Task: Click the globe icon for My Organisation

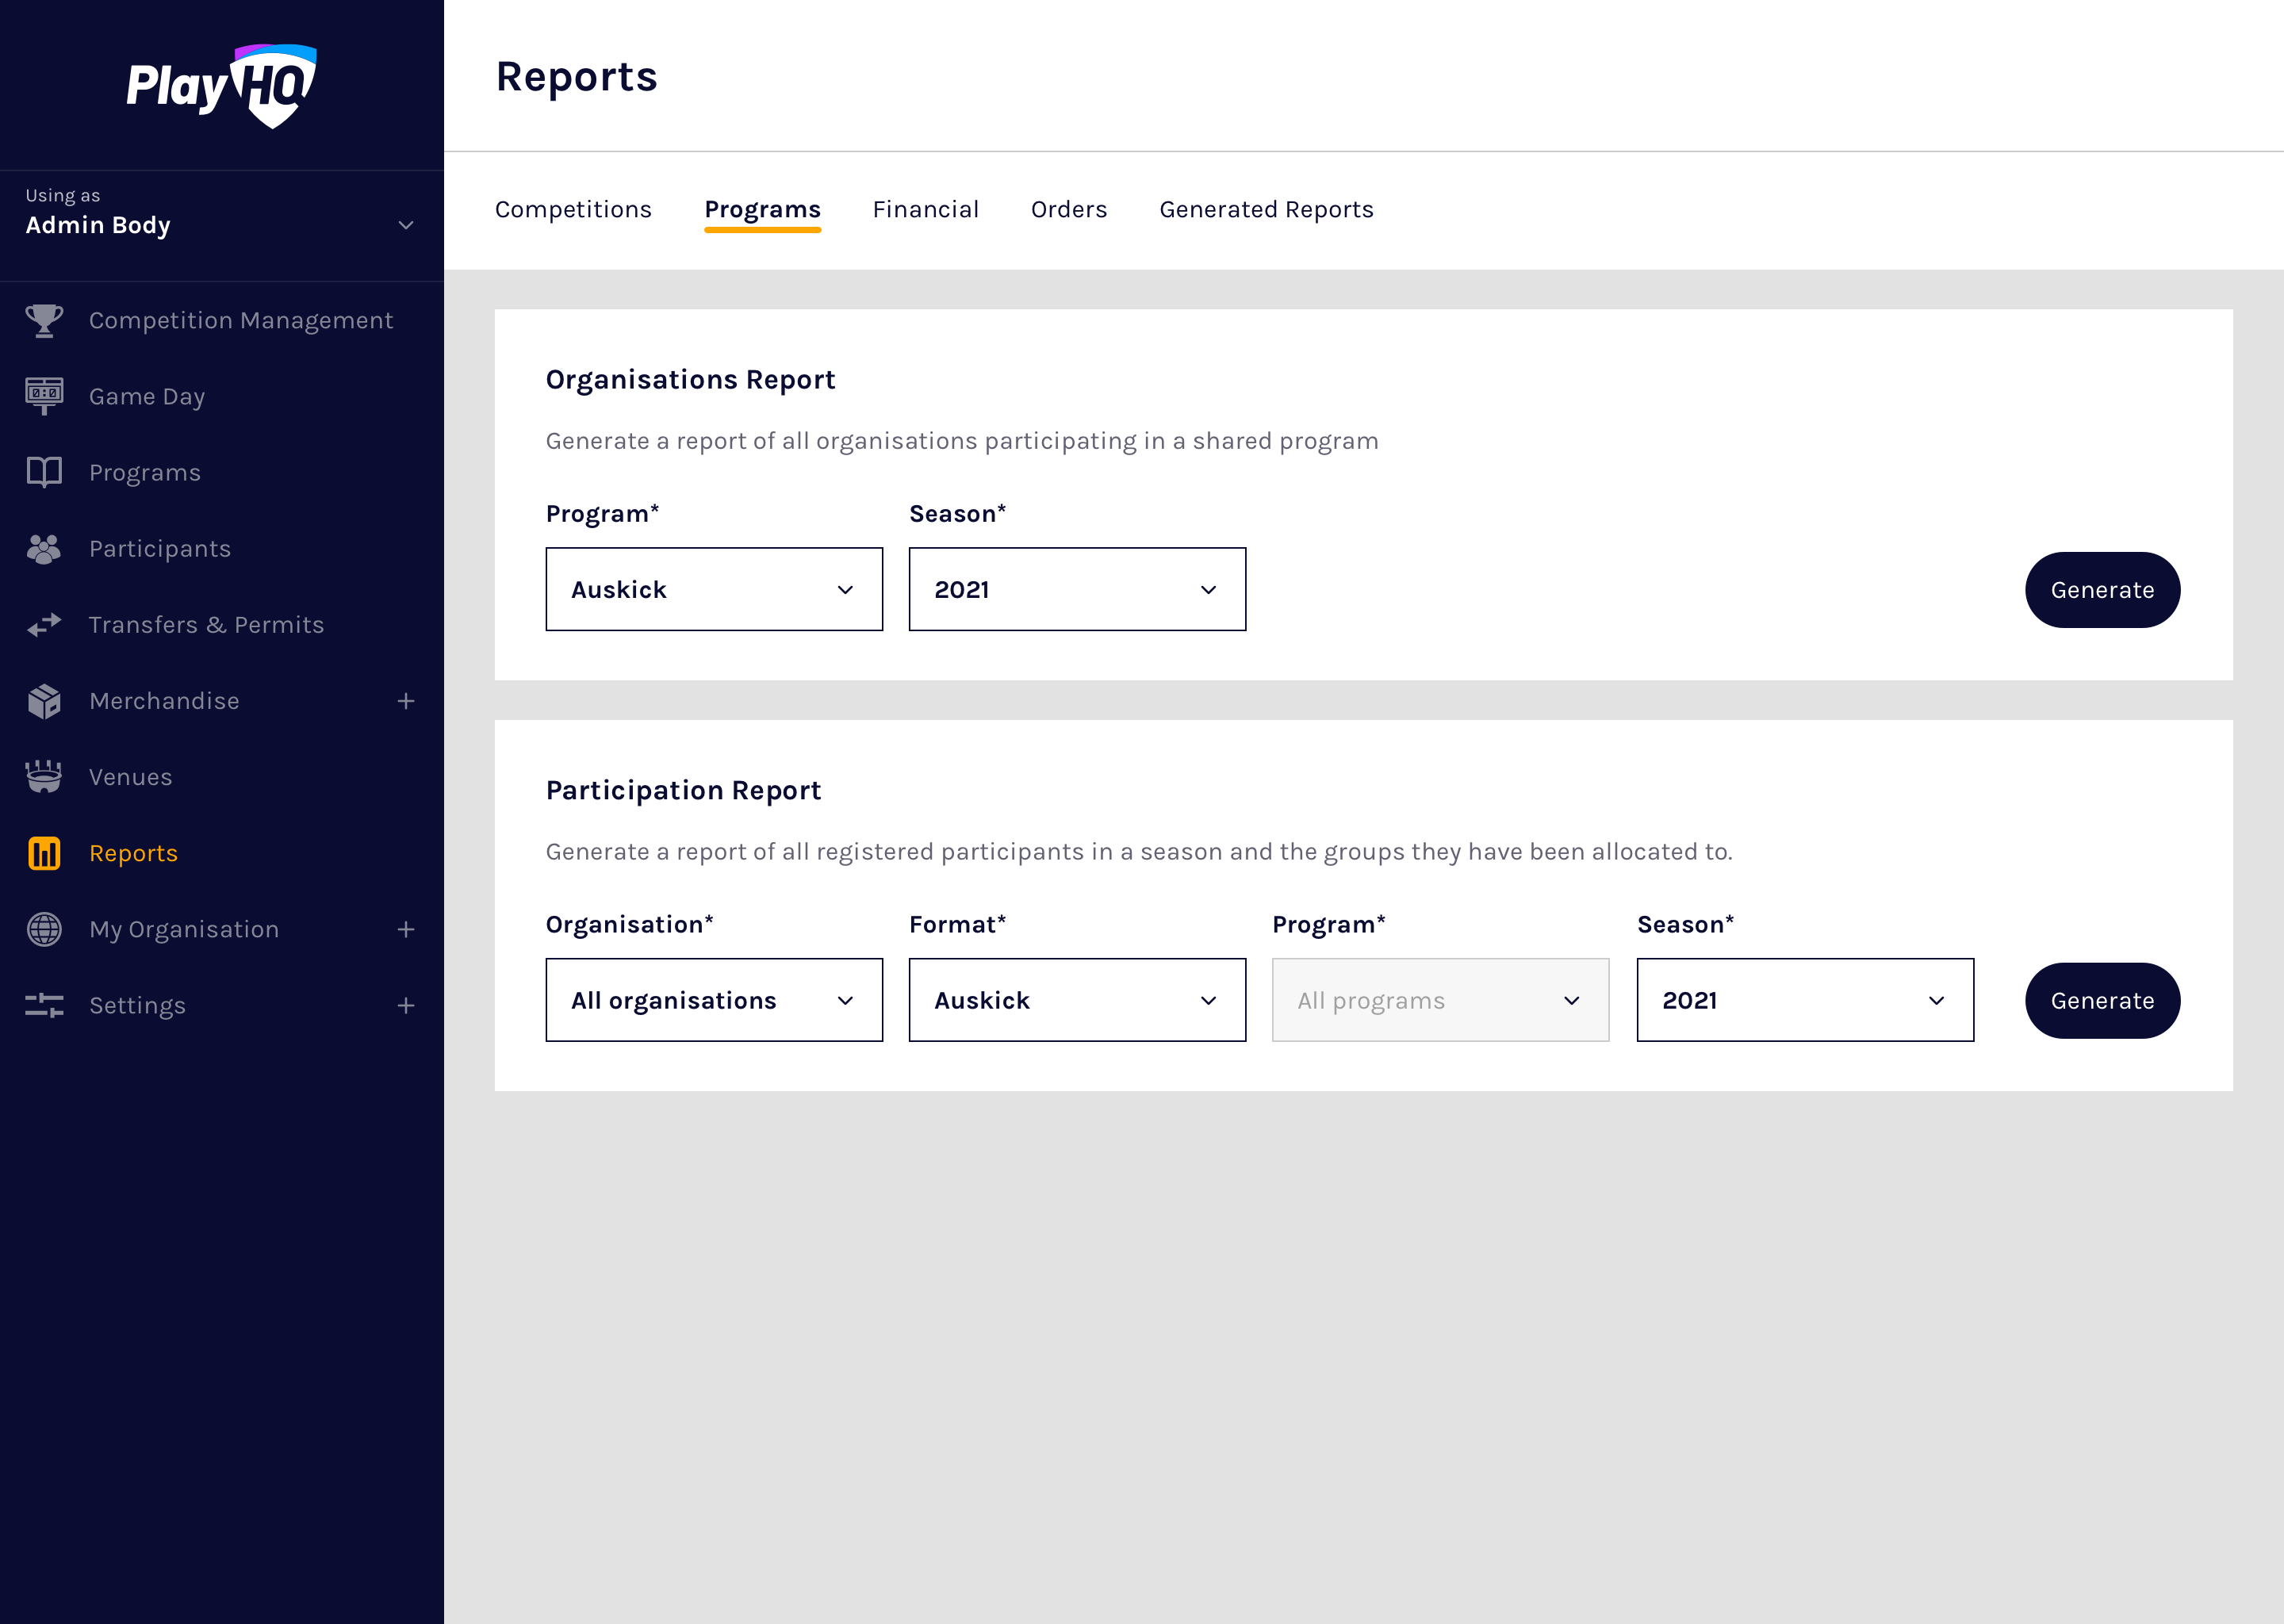Action: coord(44,929)
